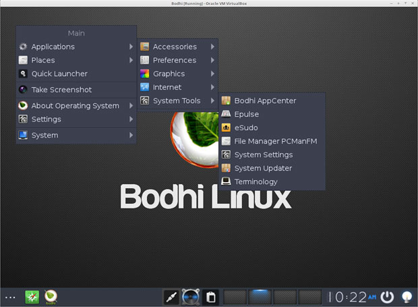This screenshot has height=307, width=418.
Task: Click the lightbulb backlight icon
Action: pos(407,297)
